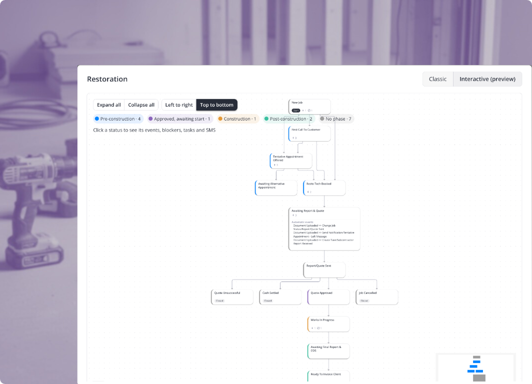Click the Closed badge on Cash Settled
Screen dimensions: 532x384
[267, 301]
